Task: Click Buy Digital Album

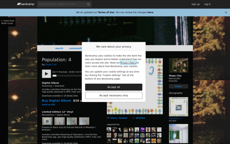Action: [56, 101]
